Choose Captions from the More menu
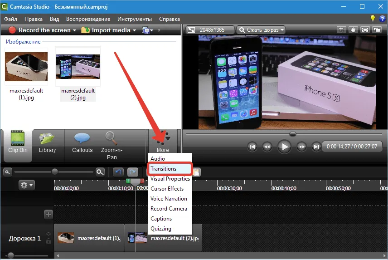The width and height of the screenshot is (388, 260). point(170,219)
